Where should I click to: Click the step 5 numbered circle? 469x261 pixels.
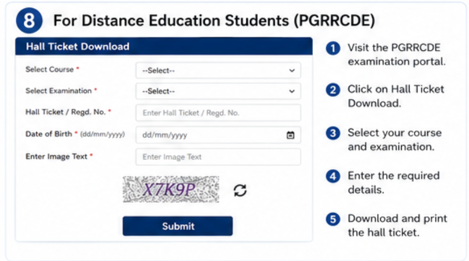point(333,220)
